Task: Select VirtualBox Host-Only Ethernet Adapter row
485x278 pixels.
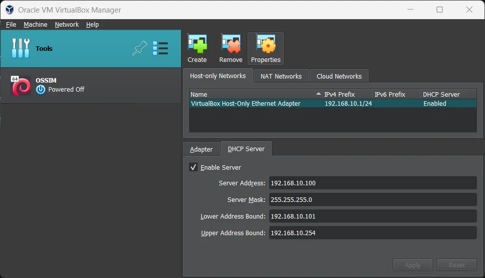Action: (333, 103)
